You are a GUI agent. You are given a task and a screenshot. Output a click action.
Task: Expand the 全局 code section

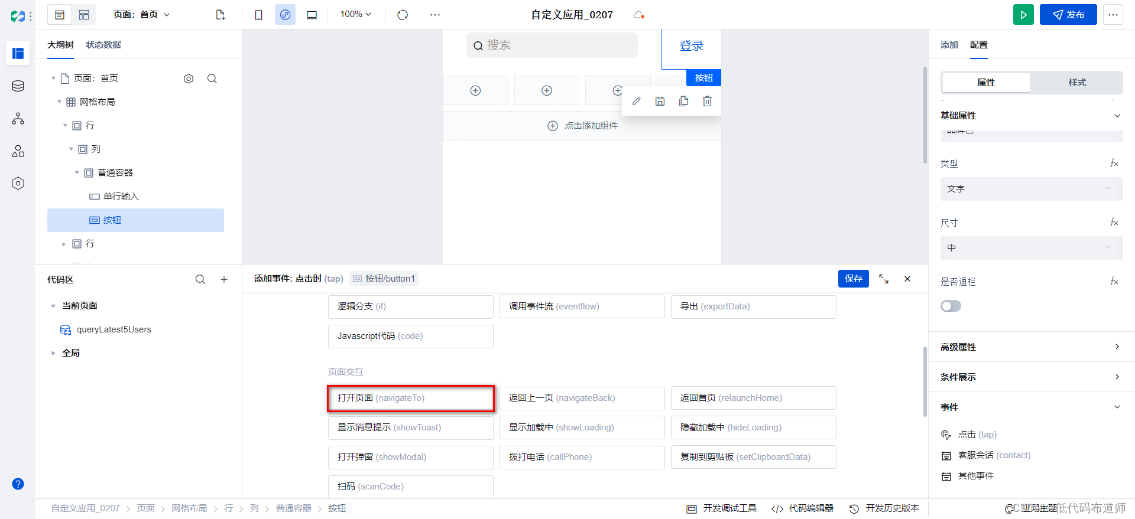coord(53,353)
